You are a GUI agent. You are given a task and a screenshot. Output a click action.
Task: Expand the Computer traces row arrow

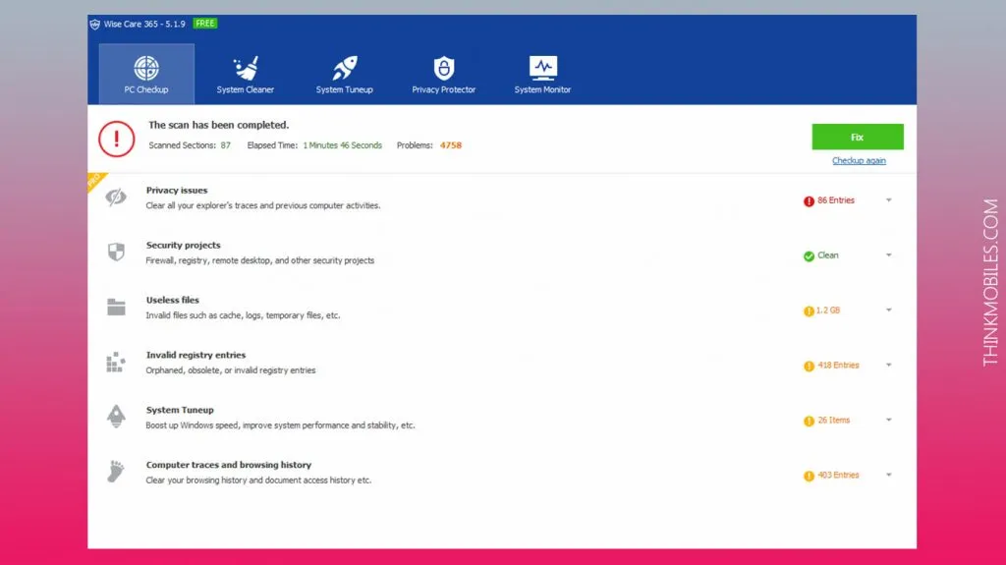coord(888,476)
